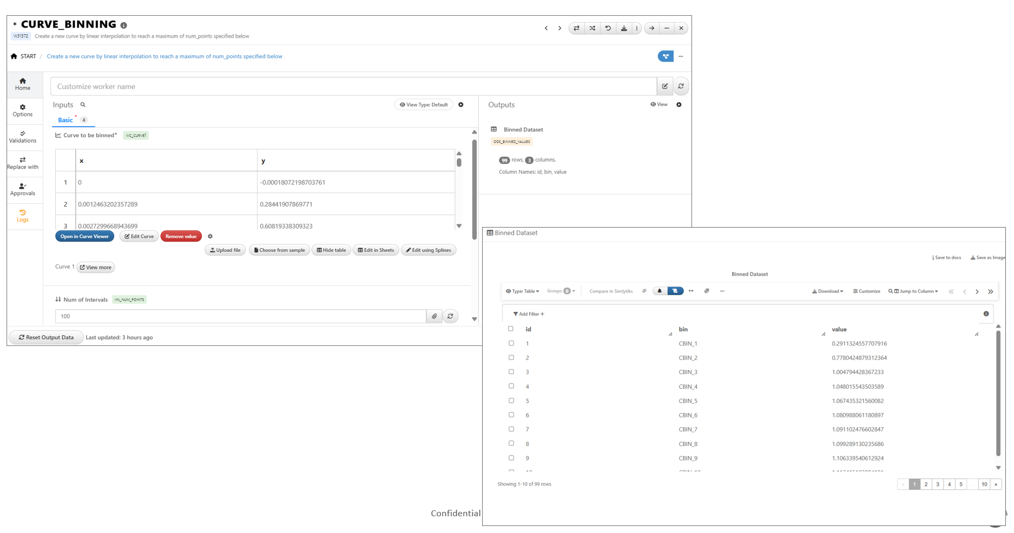
Task: Open the Jump to Column dropdown
Action: 913,291
